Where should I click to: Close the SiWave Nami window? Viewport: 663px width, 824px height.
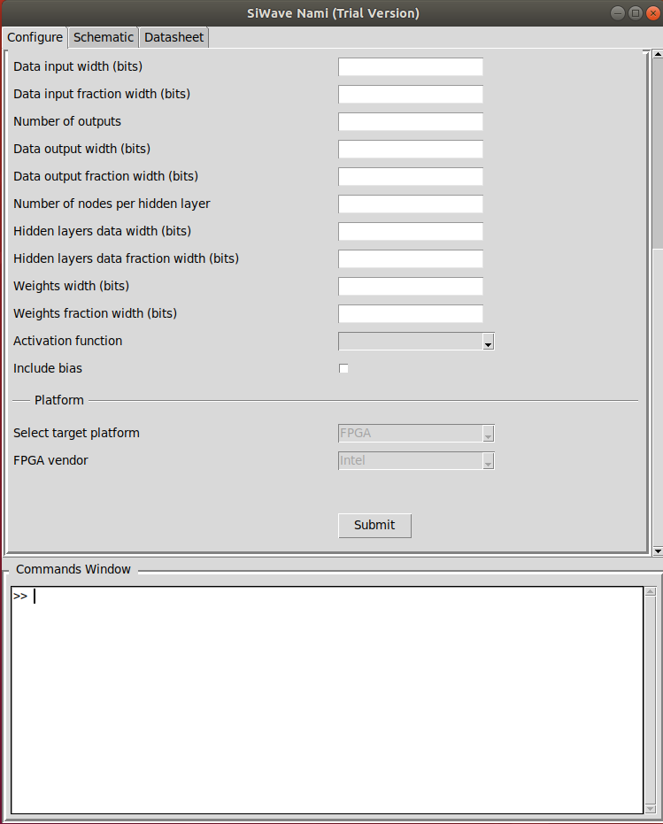pyautogui.click(x=652, y=13)
